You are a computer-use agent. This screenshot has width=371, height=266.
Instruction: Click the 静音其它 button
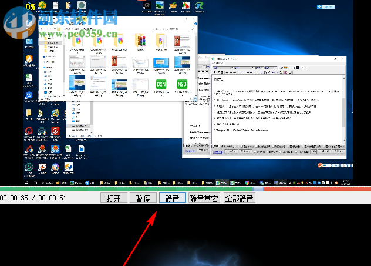pos(204,198)
